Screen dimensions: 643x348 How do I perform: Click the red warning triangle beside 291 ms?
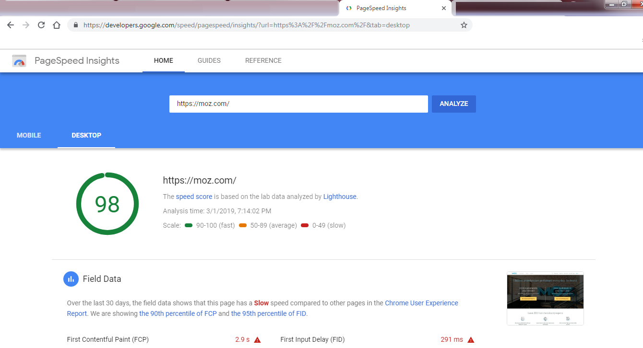[471, 340]
